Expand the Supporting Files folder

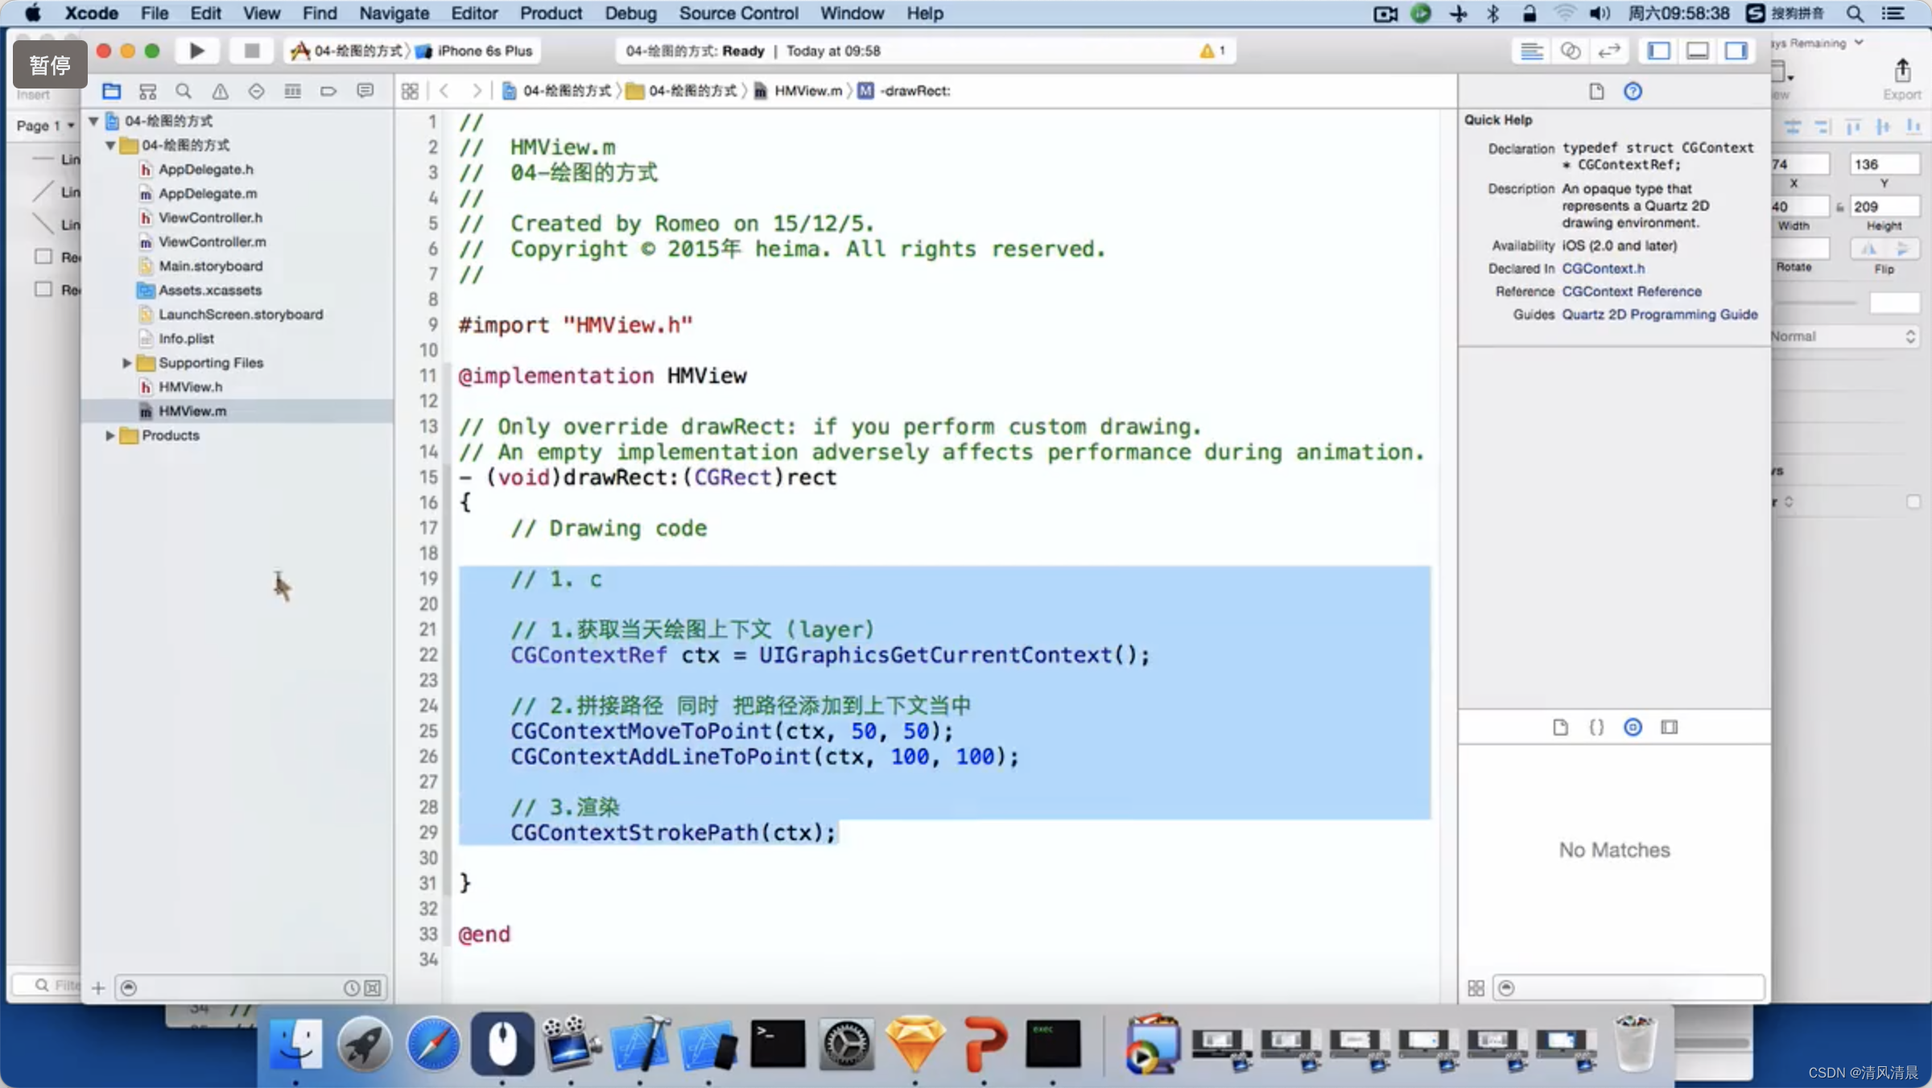(x=126, y=363)
